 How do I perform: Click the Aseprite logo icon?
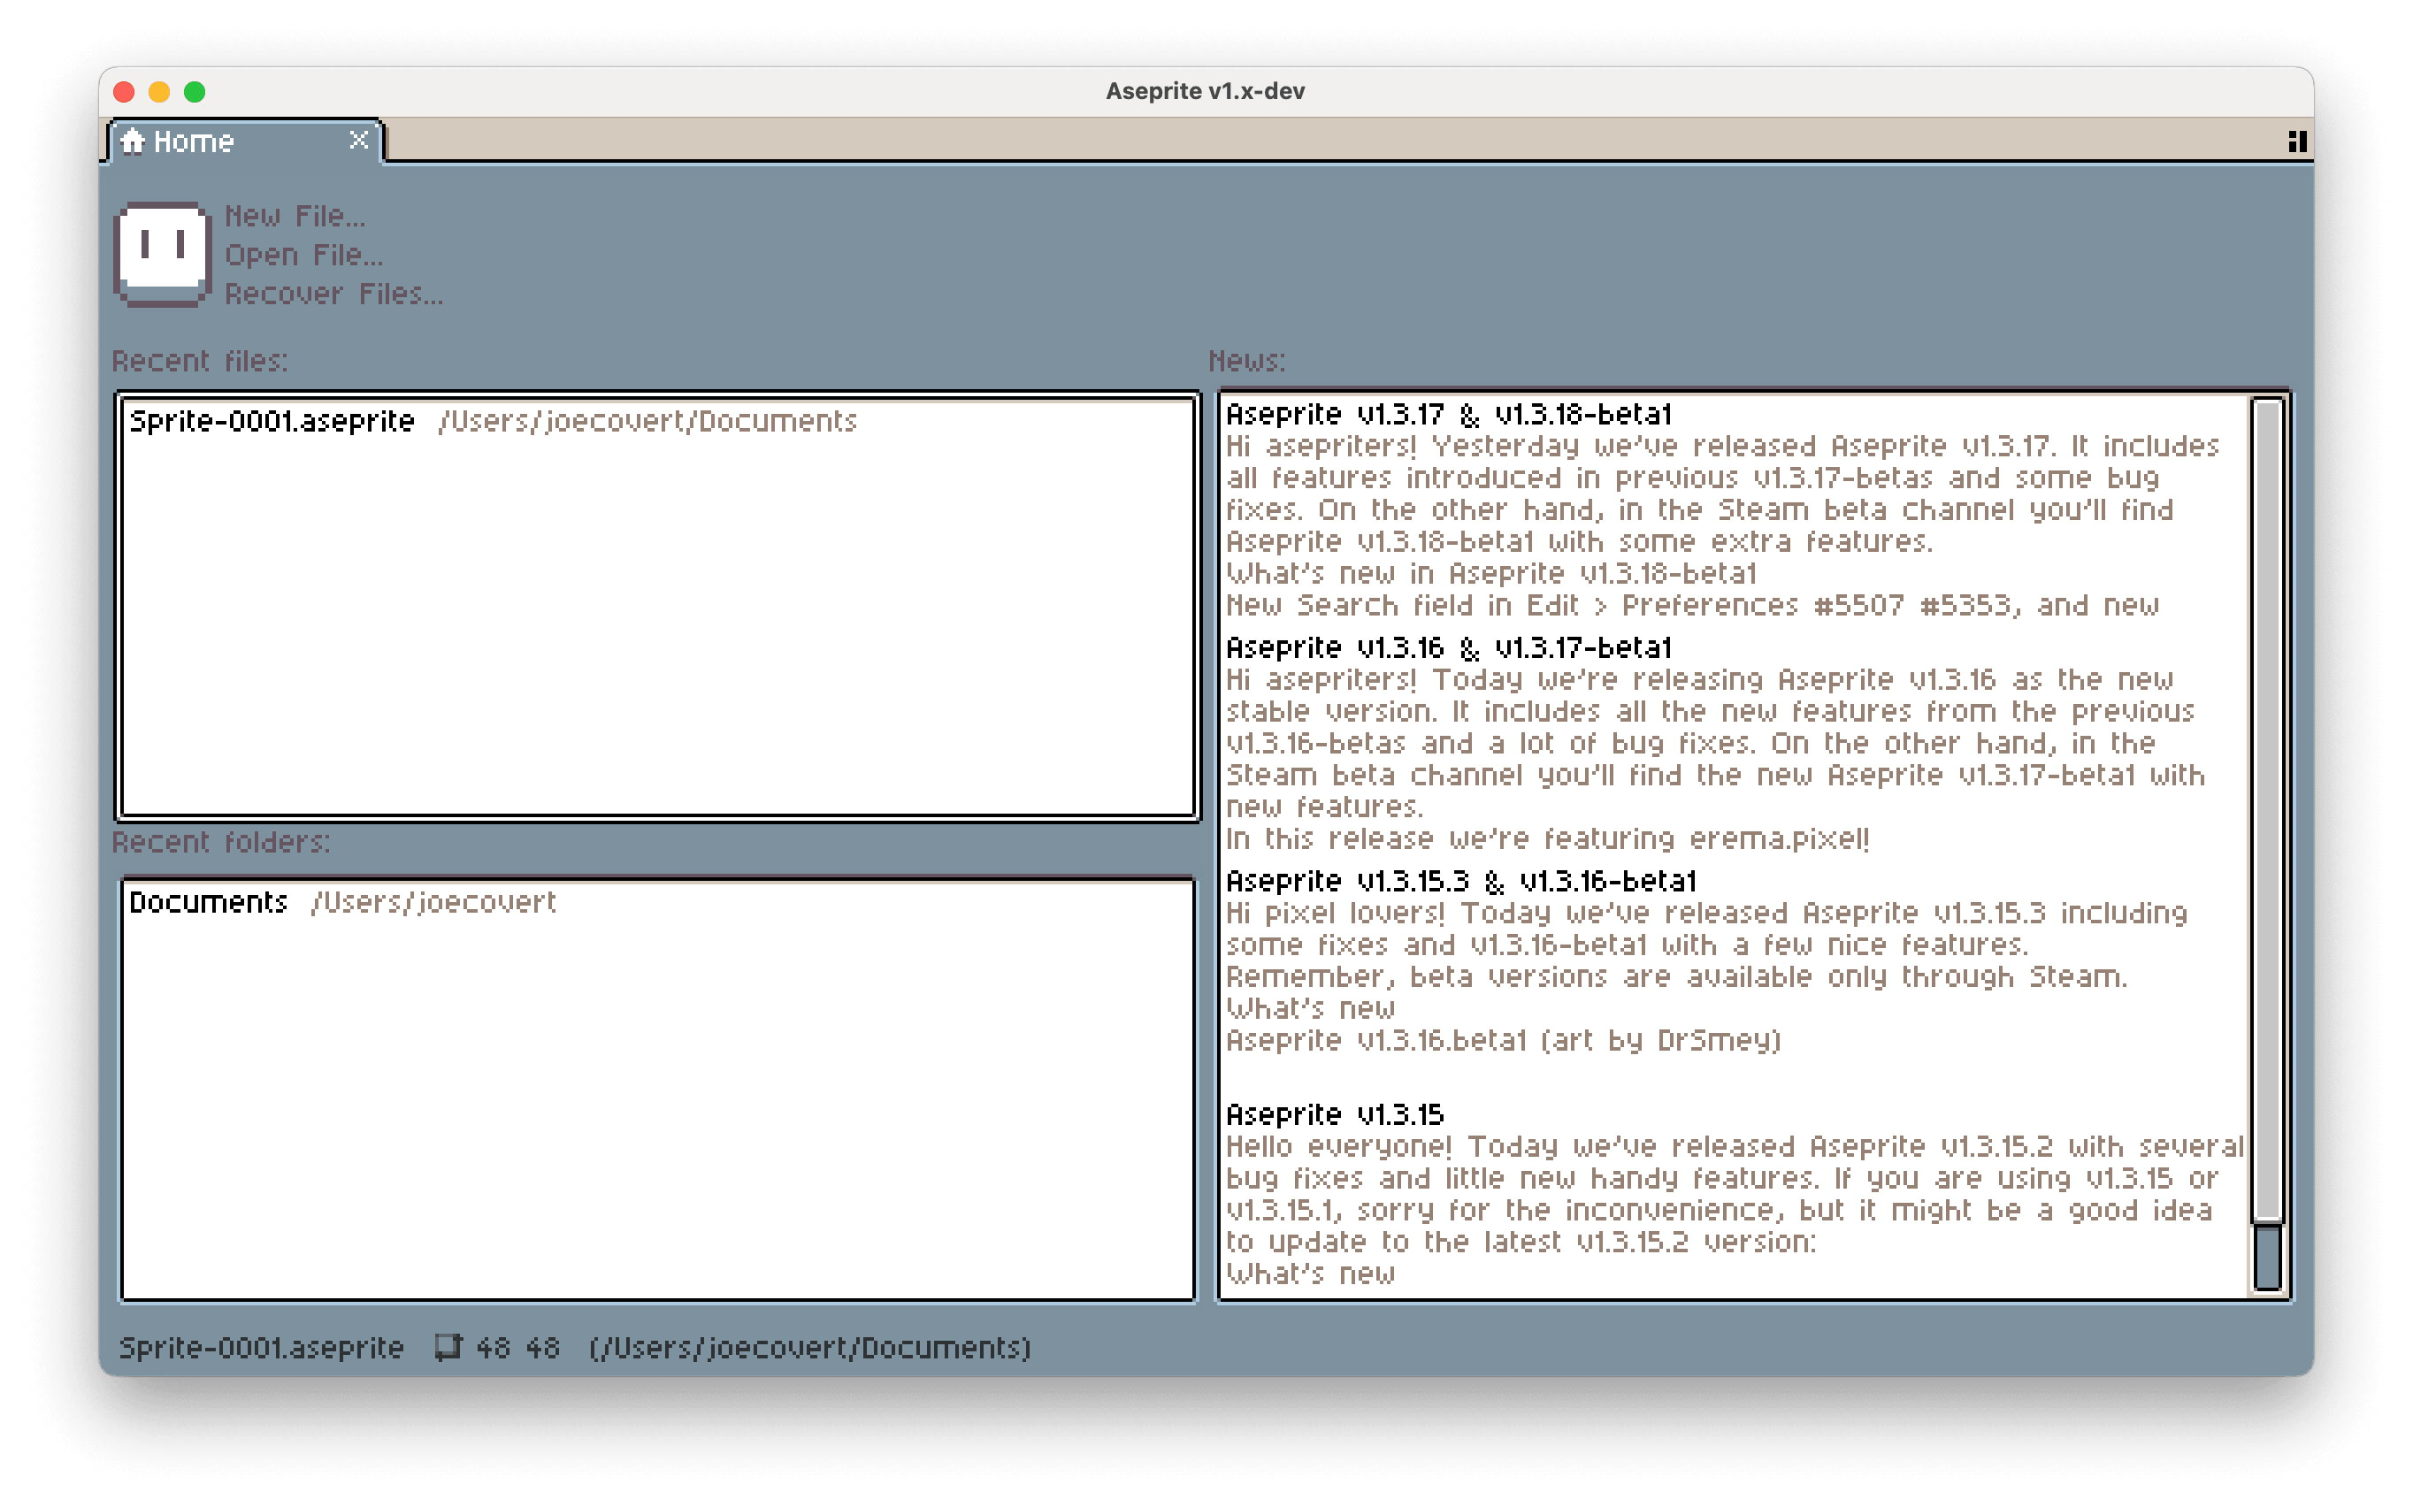click(163, 254)
